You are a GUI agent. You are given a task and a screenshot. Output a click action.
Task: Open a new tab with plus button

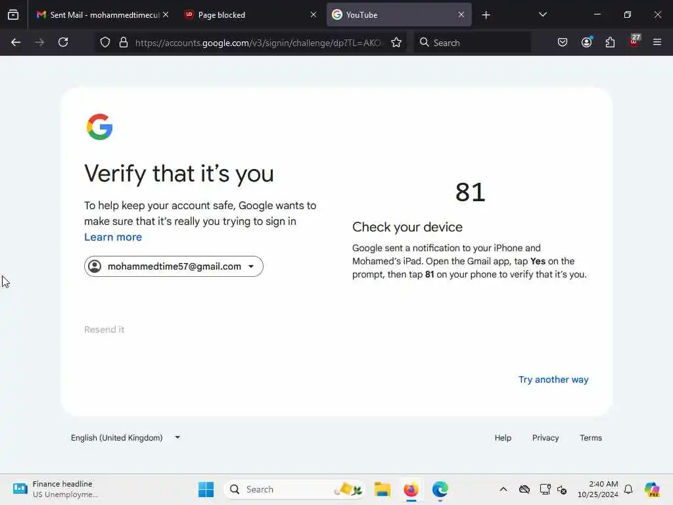[486, 15]
